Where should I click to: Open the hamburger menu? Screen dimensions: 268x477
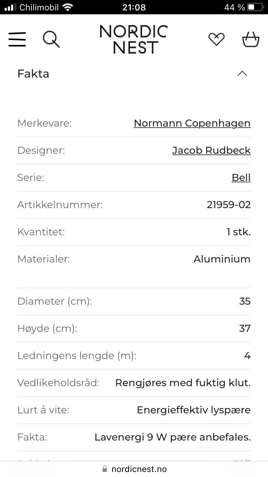(x=17, y=39)
